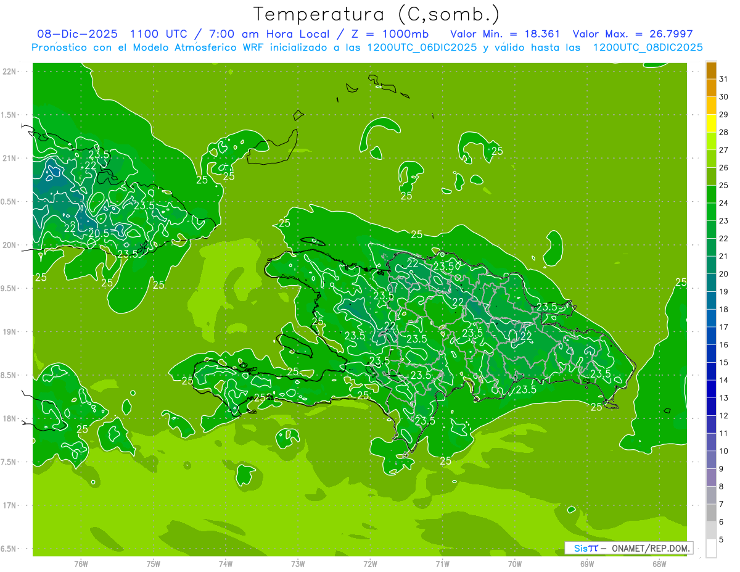Screen dimensions: 740x572
Task: Select the dark blue swatch between 13 and 14
Action: point(711,389)
